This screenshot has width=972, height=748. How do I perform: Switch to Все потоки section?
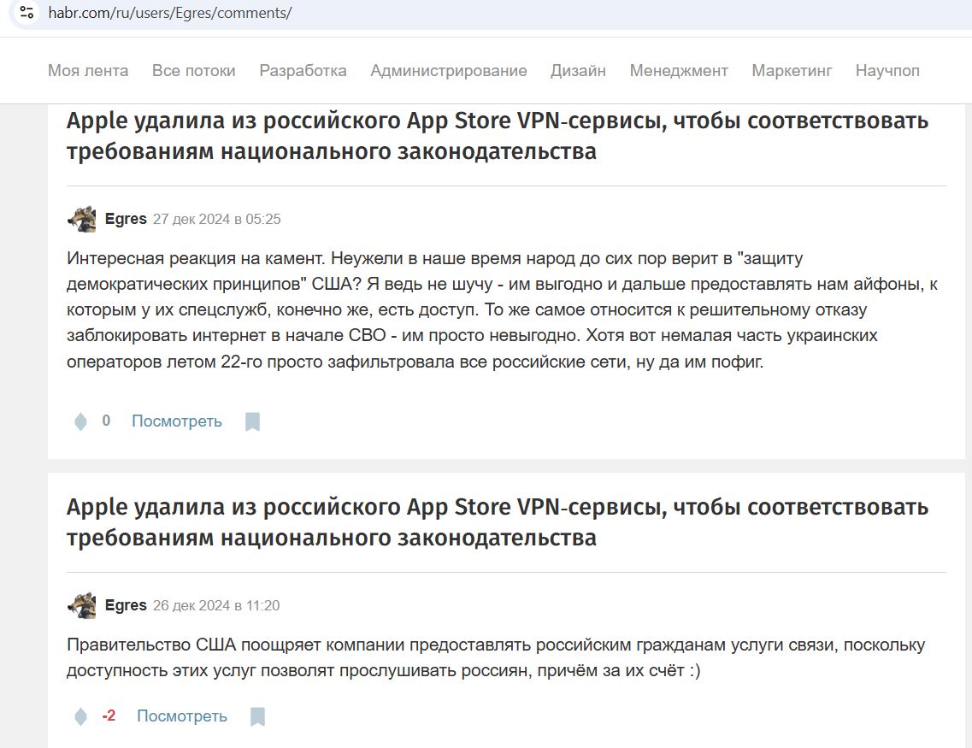click(194, 71)
